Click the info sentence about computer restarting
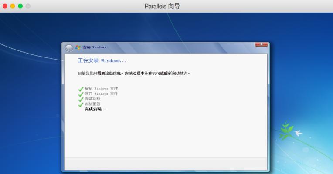 [x=134, y=74]
